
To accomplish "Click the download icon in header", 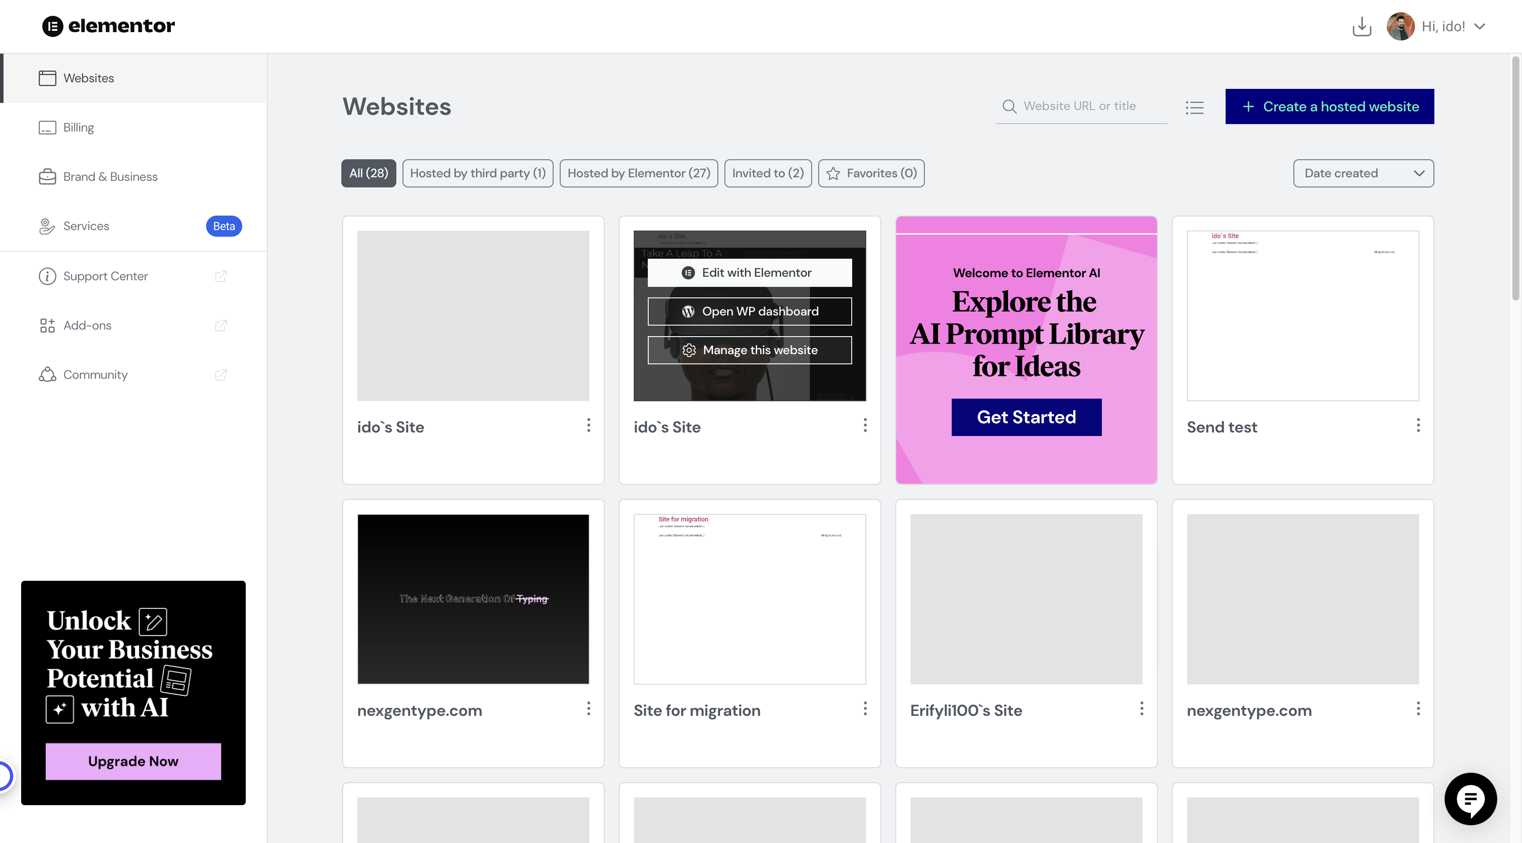I will tap(1361, 26).
